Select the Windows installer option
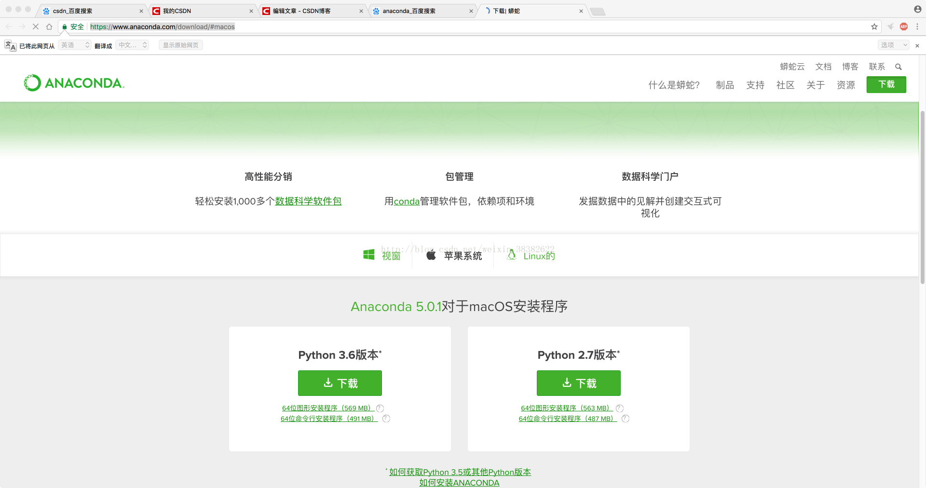926x488 pixels. tap(382, 256)
